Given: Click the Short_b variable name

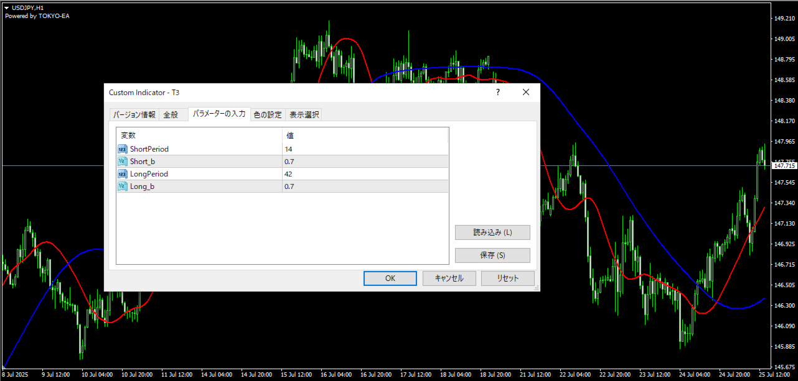Looking at the screenshot, I should [143, 162].
